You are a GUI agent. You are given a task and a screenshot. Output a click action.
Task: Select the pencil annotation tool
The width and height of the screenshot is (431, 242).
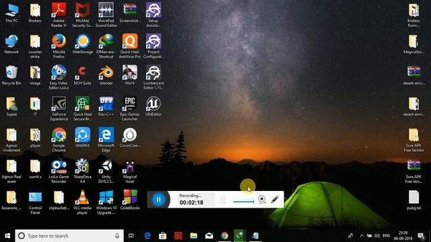(x=275, y=199)
